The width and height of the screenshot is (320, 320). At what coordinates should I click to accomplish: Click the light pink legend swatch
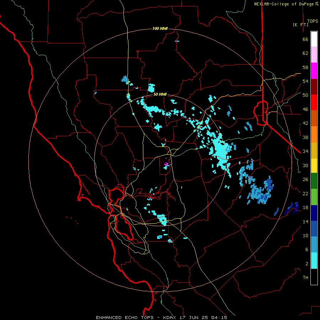point(314,55)
